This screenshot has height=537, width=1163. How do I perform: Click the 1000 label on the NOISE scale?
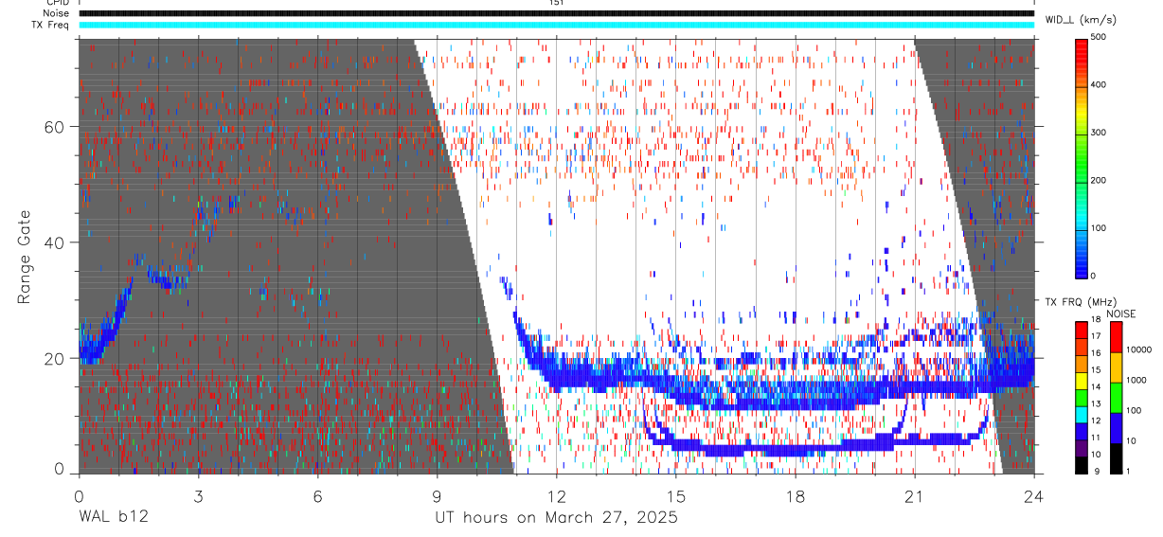(x=1136, y=380)
